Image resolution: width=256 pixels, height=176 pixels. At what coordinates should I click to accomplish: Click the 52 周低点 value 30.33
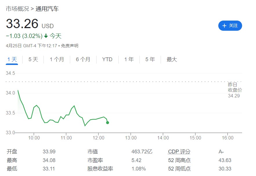[225, 169]
